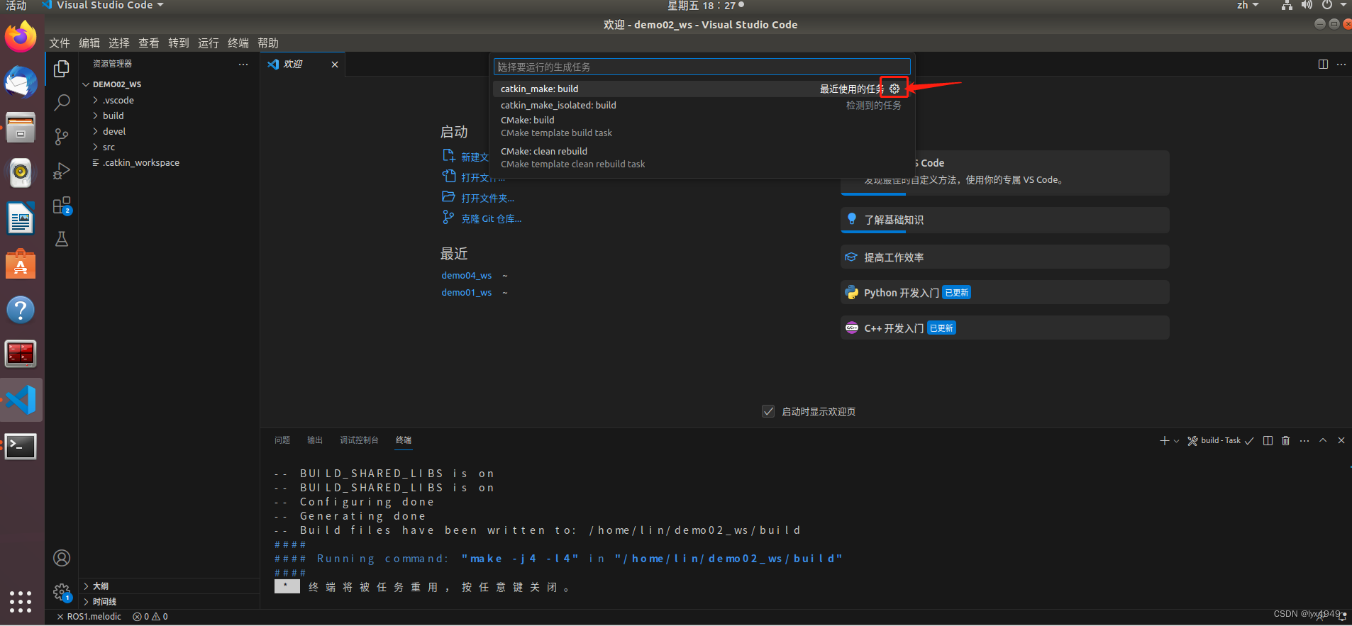The height and width of the screenshot is (626, 1352).
Task: Open recent workspace demo01_ws
Action: tap(467, 292)
